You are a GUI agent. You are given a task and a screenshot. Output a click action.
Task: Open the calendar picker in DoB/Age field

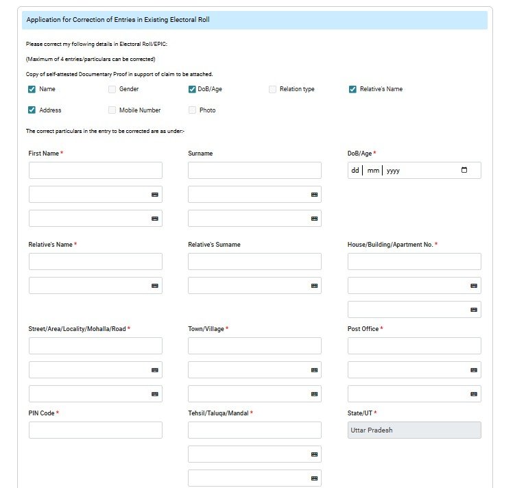click(x=464, y=171)
